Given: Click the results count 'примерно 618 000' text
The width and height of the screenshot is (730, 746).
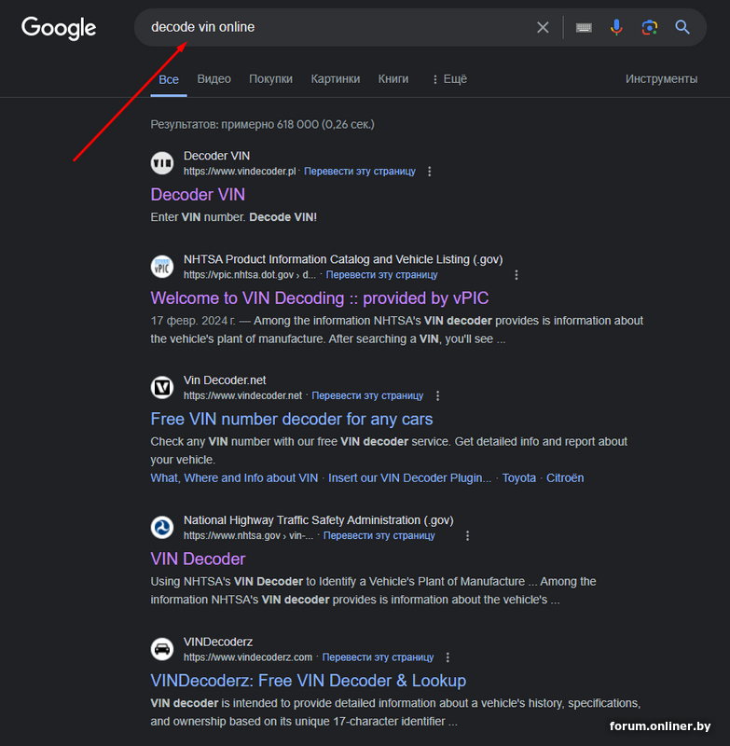Looking at the screenshot, I should (269, 125).
